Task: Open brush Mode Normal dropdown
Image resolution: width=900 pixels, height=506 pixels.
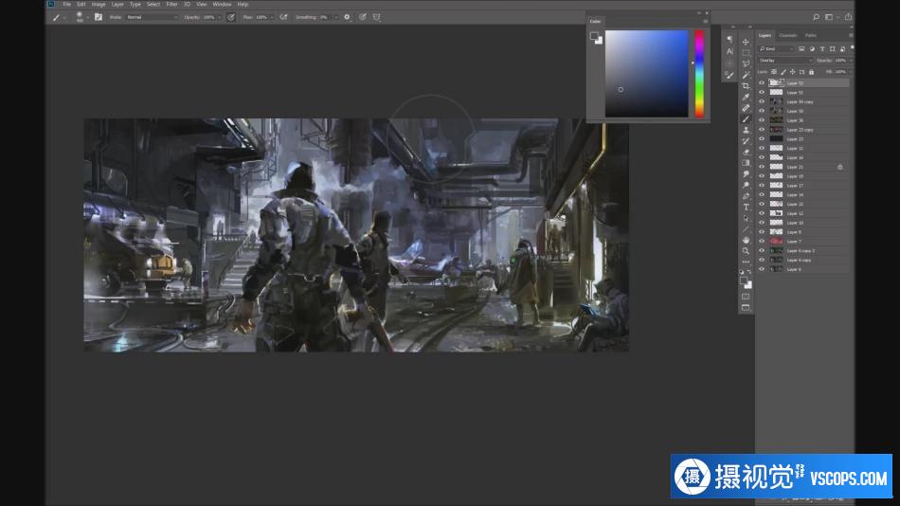Action: pos(152,17)
